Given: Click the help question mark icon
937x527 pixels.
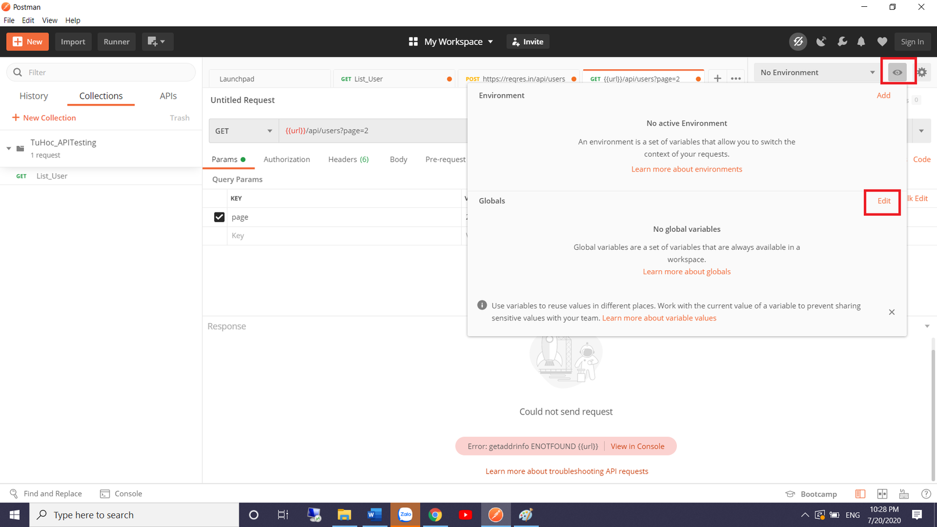Looking at the screenshot, I should click(926, 494).
